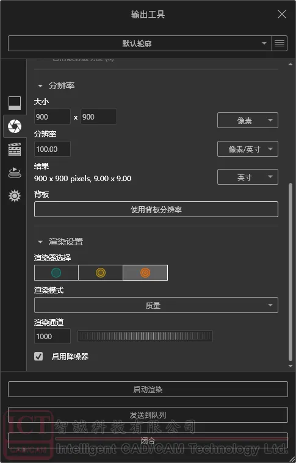The height and width of the screenshot is (463, 296).
Task: Open the 质量 render mode dropdown
Action: coord(156,305)
